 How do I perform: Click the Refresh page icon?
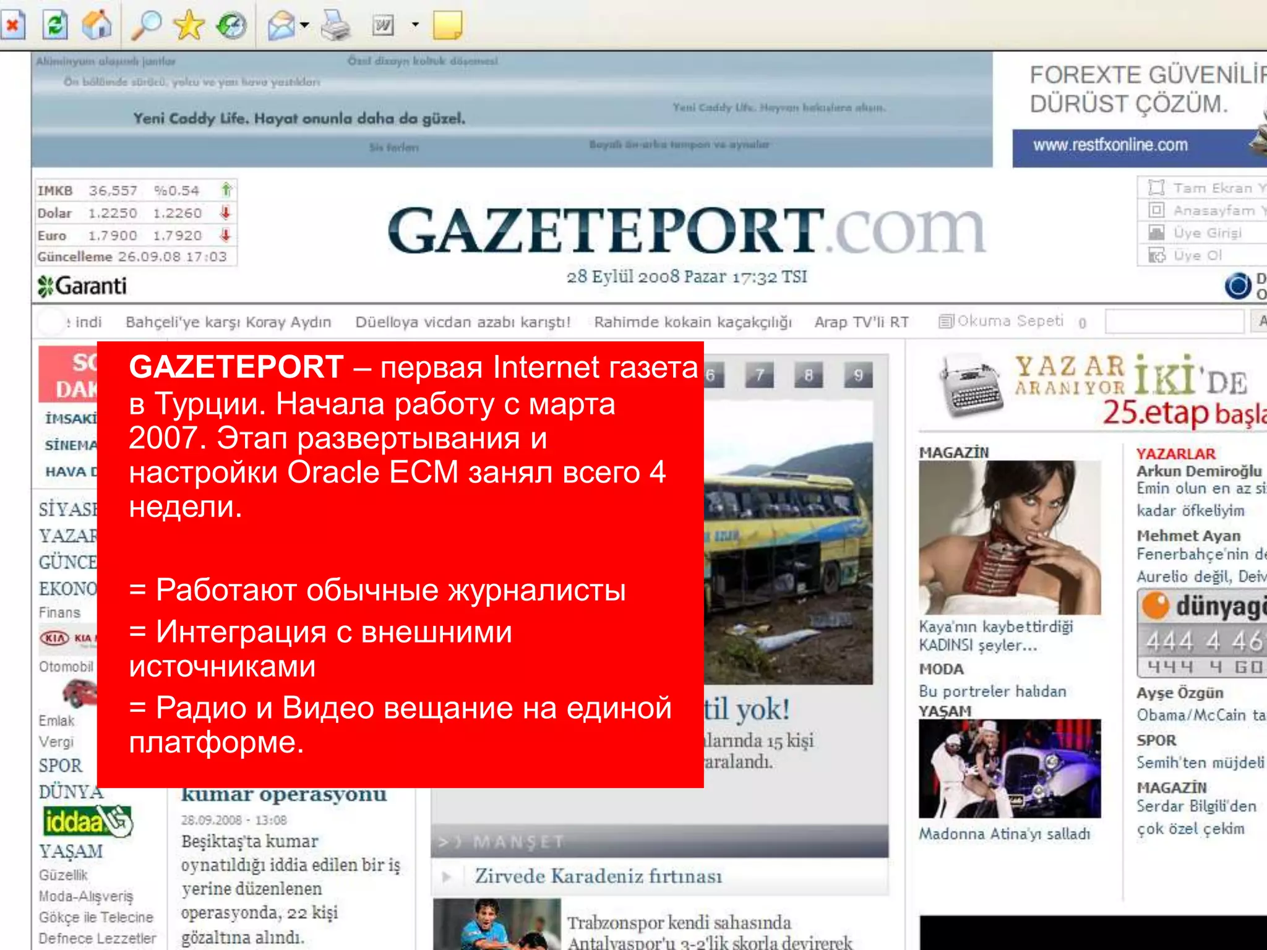tap(55, 25)
